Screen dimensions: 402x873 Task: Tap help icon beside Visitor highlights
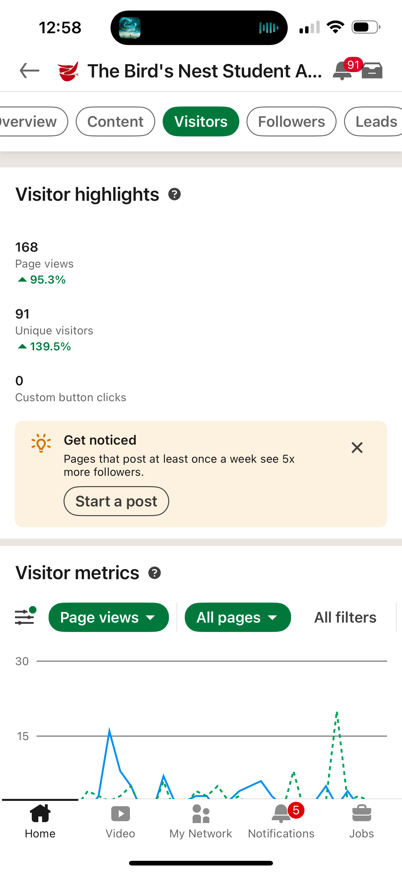click(174, 195)
